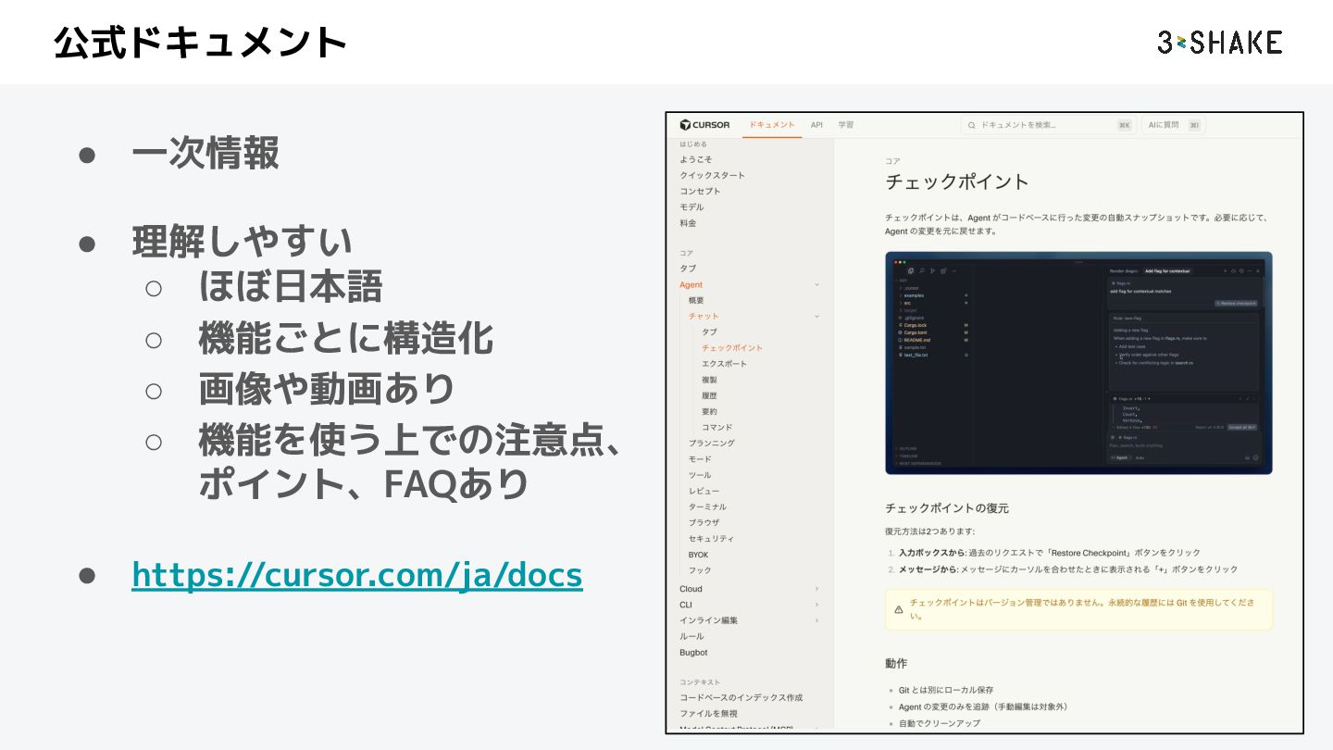Open ルール in sidebar
The height and width of the screenshot is (750, 1333).
(x=691, y=636)
